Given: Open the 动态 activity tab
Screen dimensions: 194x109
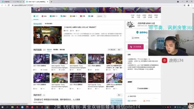Looking at the screenshot, I should coord(44,16).
